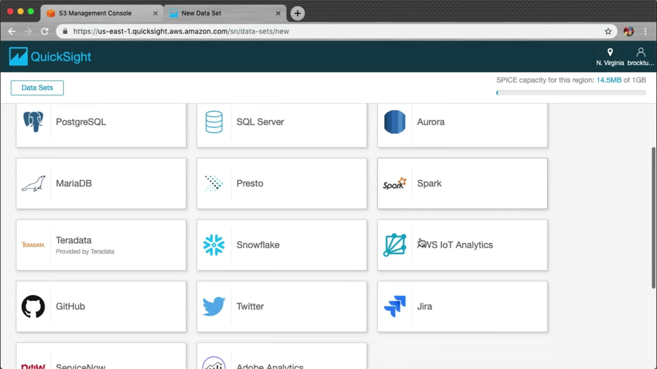Select the Spark data source tile
The width and height of the screenshot is (657, 369).
462,183
